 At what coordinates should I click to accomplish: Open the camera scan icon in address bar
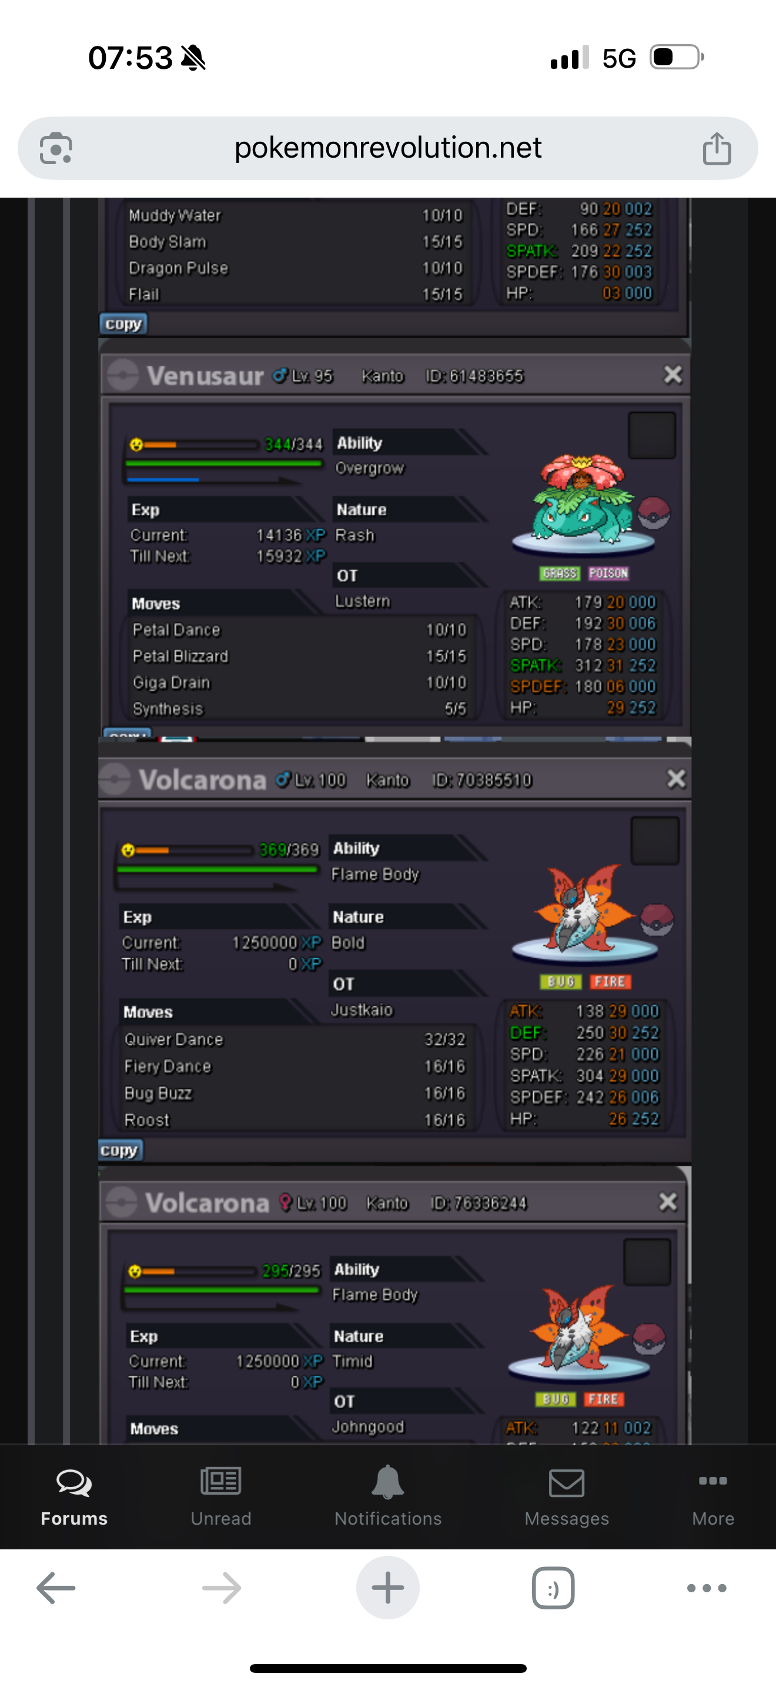56,149
